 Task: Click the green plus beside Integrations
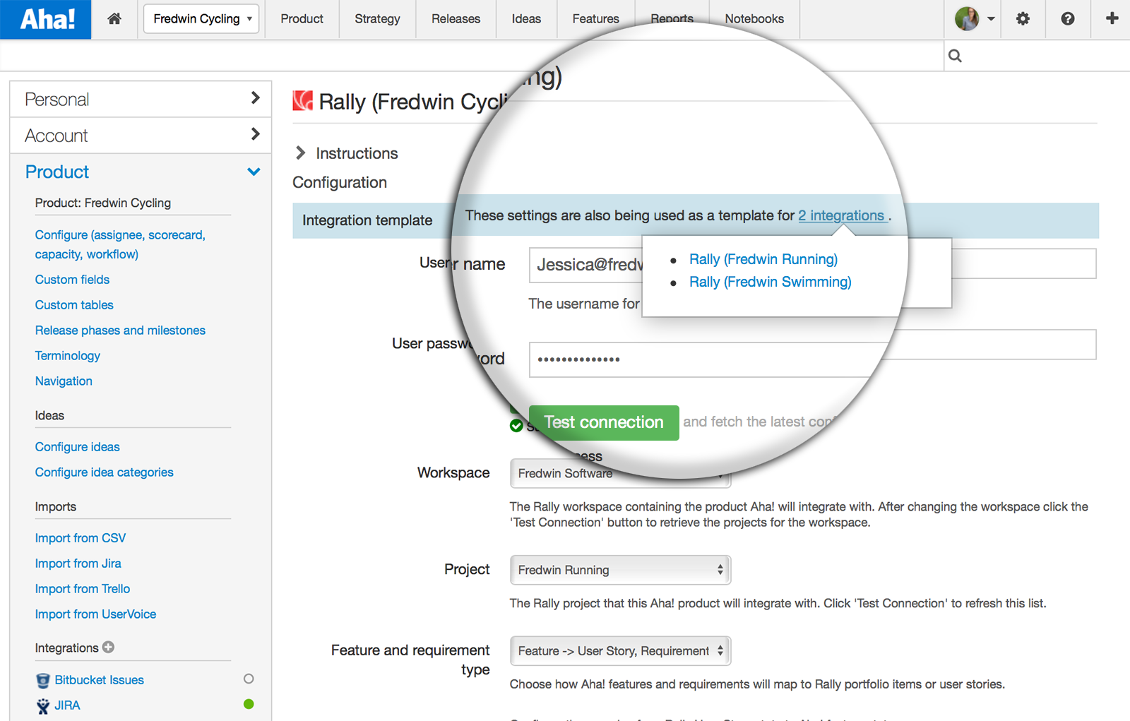pos(107,648)
